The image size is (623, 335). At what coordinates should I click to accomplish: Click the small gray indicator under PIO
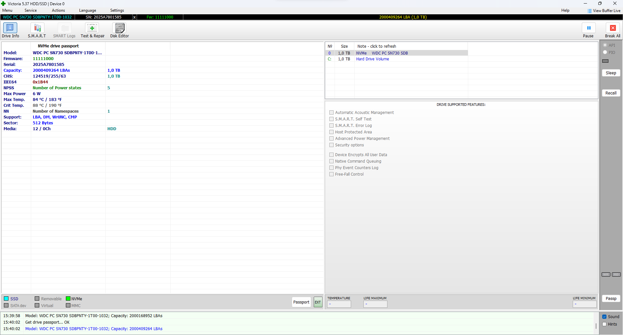(605, 61)
